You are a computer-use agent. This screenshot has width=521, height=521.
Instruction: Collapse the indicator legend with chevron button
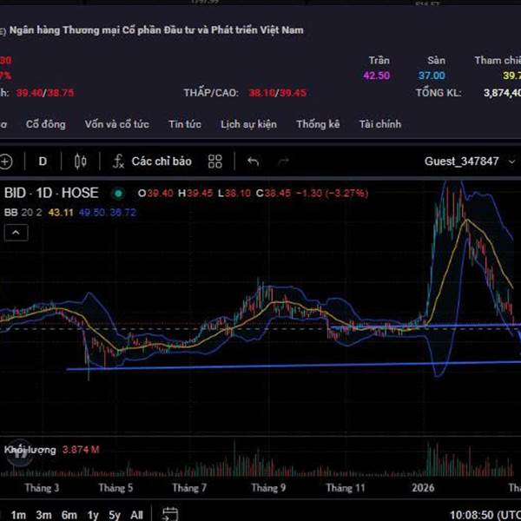point(16,233)
